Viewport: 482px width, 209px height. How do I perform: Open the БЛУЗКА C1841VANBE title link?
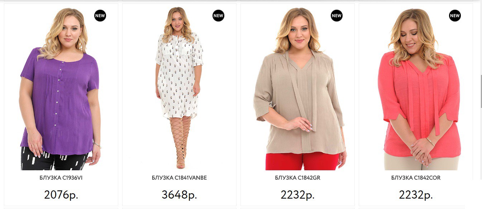[179, 178]
